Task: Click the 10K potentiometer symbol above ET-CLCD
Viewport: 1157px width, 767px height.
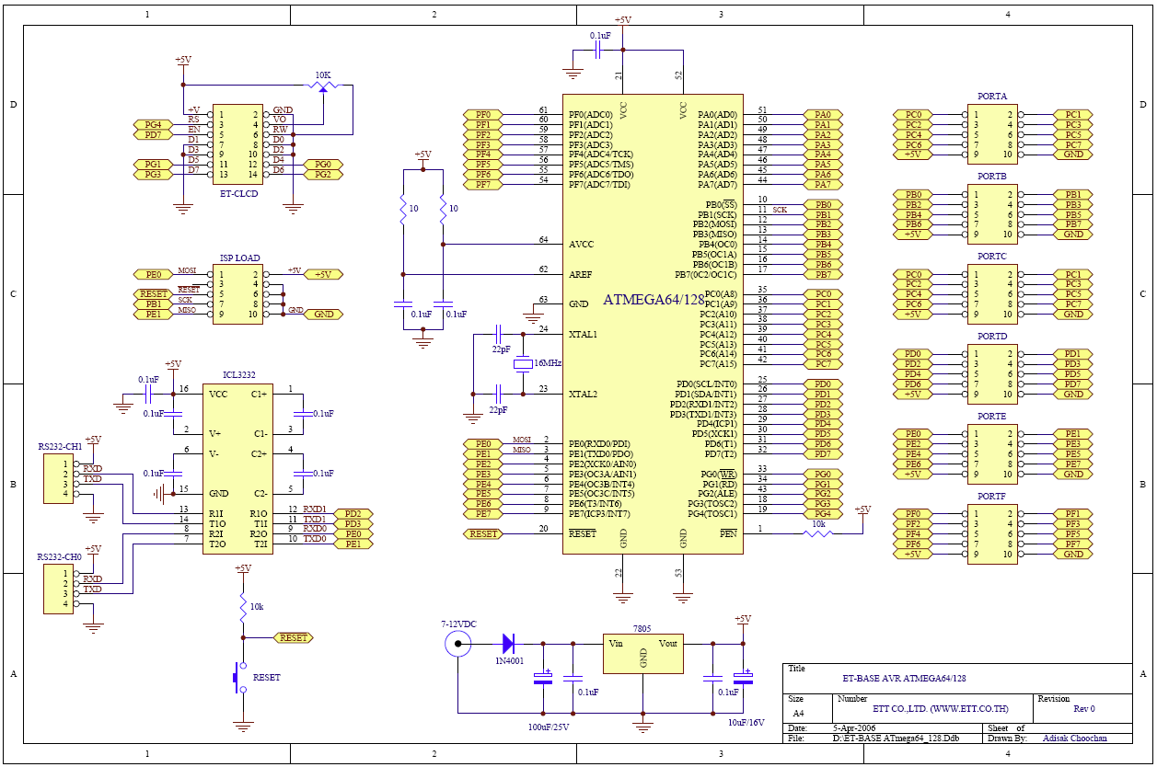Action: pos(322,86)
